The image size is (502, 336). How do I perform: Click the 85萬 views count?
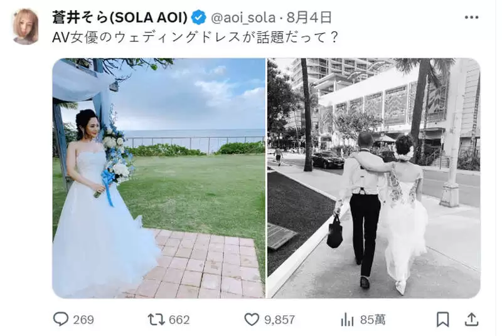pyautogui.click(x=373, y=320)
